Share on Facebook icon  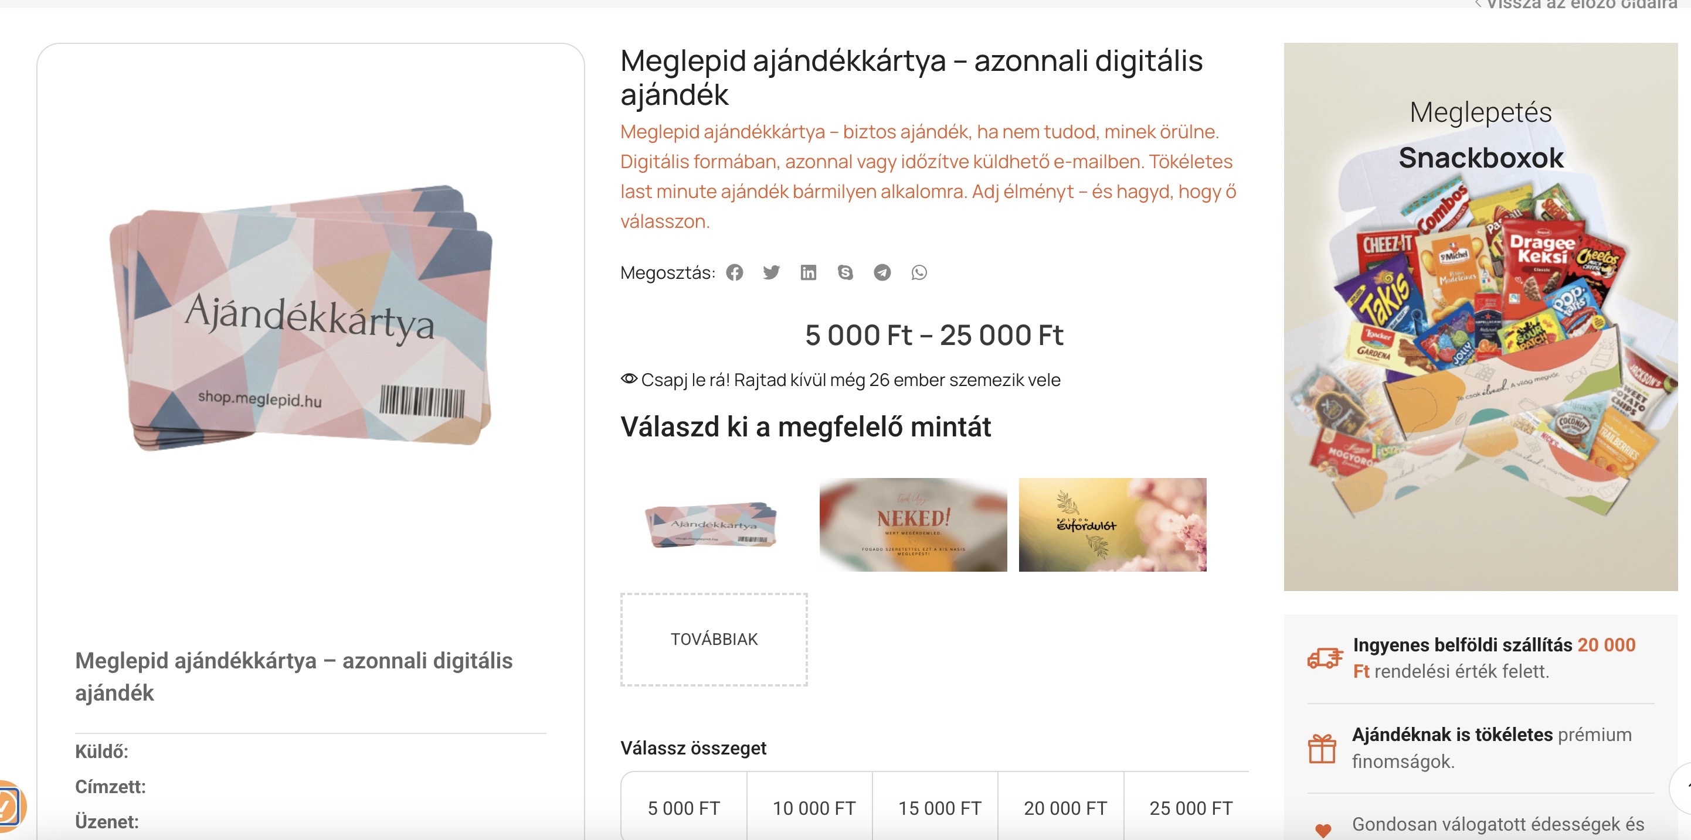[x=735, y=273]
